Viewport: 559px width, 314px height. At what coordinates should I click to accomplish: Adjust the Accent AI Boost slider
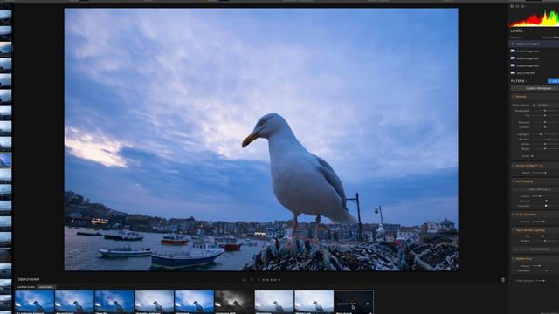click(545, 173)
